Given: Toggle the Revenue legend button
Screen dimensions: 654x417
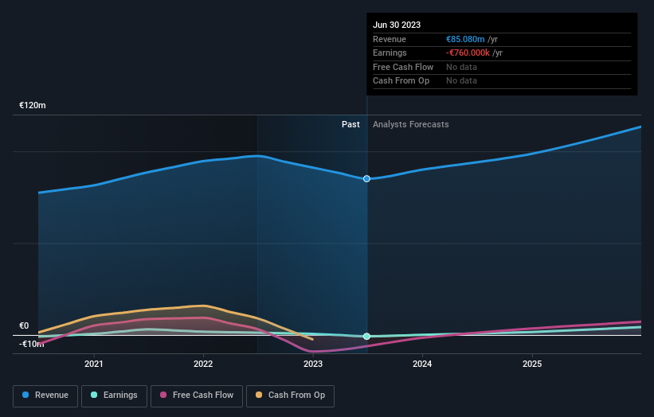Looking at the screenshot, I should (45, 396).
